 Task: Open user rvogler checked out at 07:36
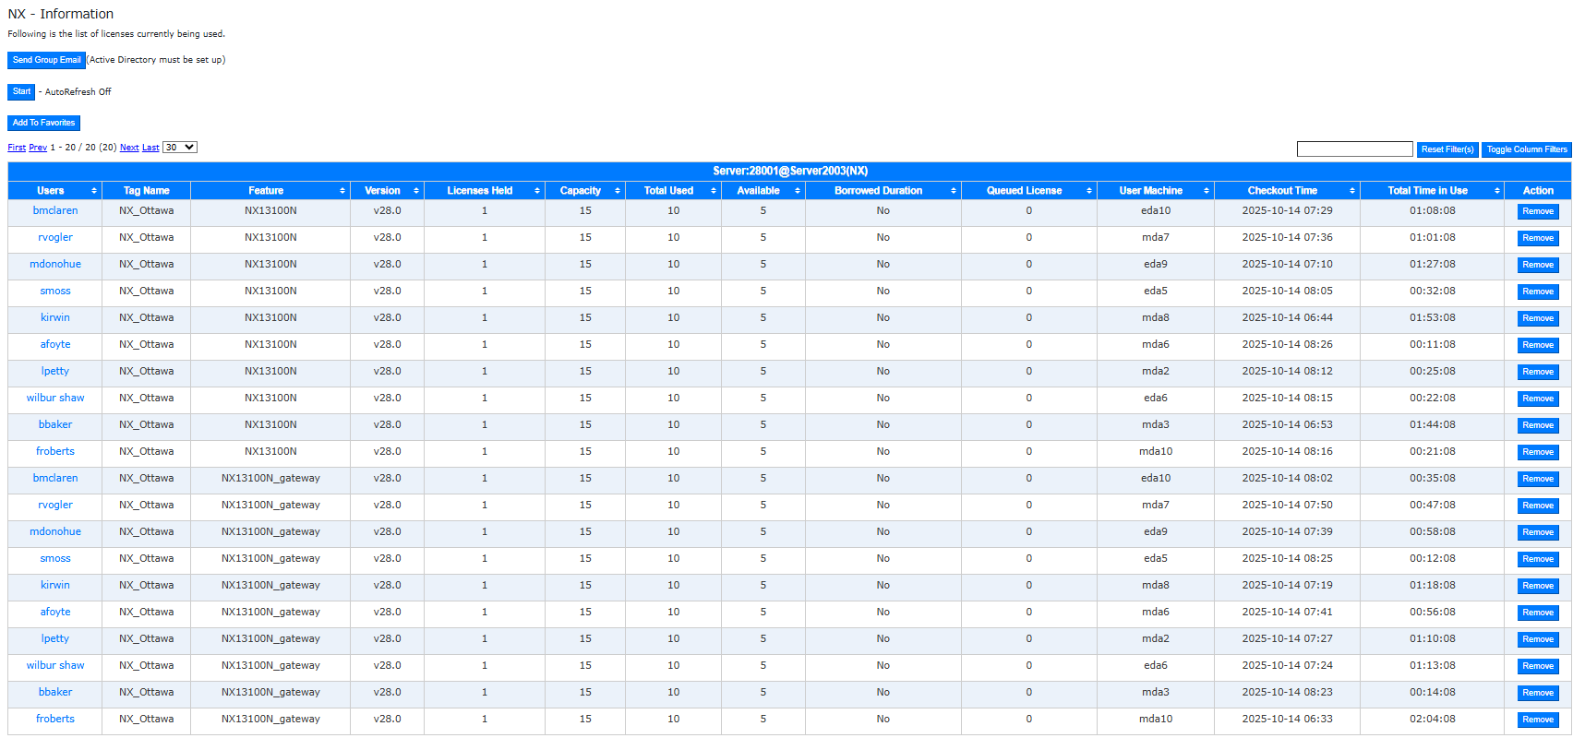(55, 238)
